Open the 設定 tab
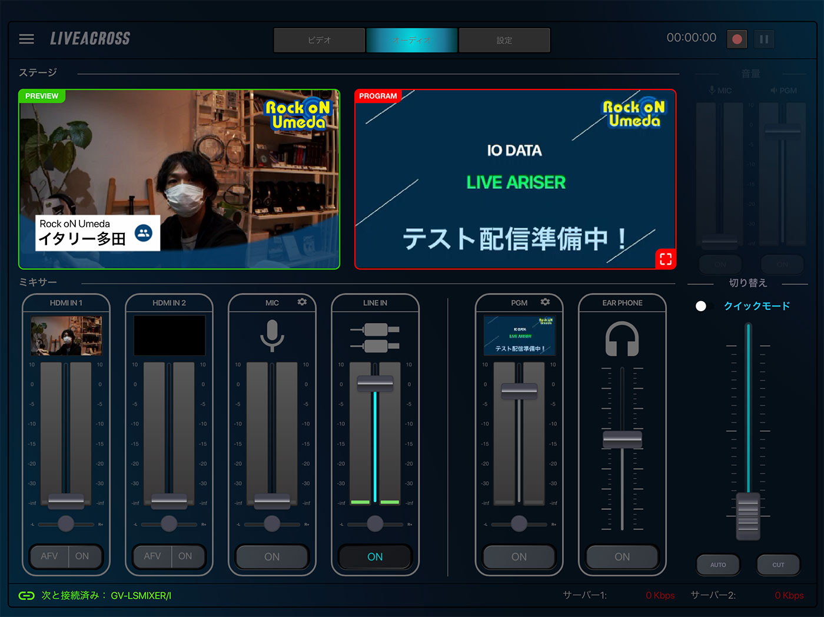Viewport: 824px width, 617px height. pyautogui.click(x=504, y=40)
